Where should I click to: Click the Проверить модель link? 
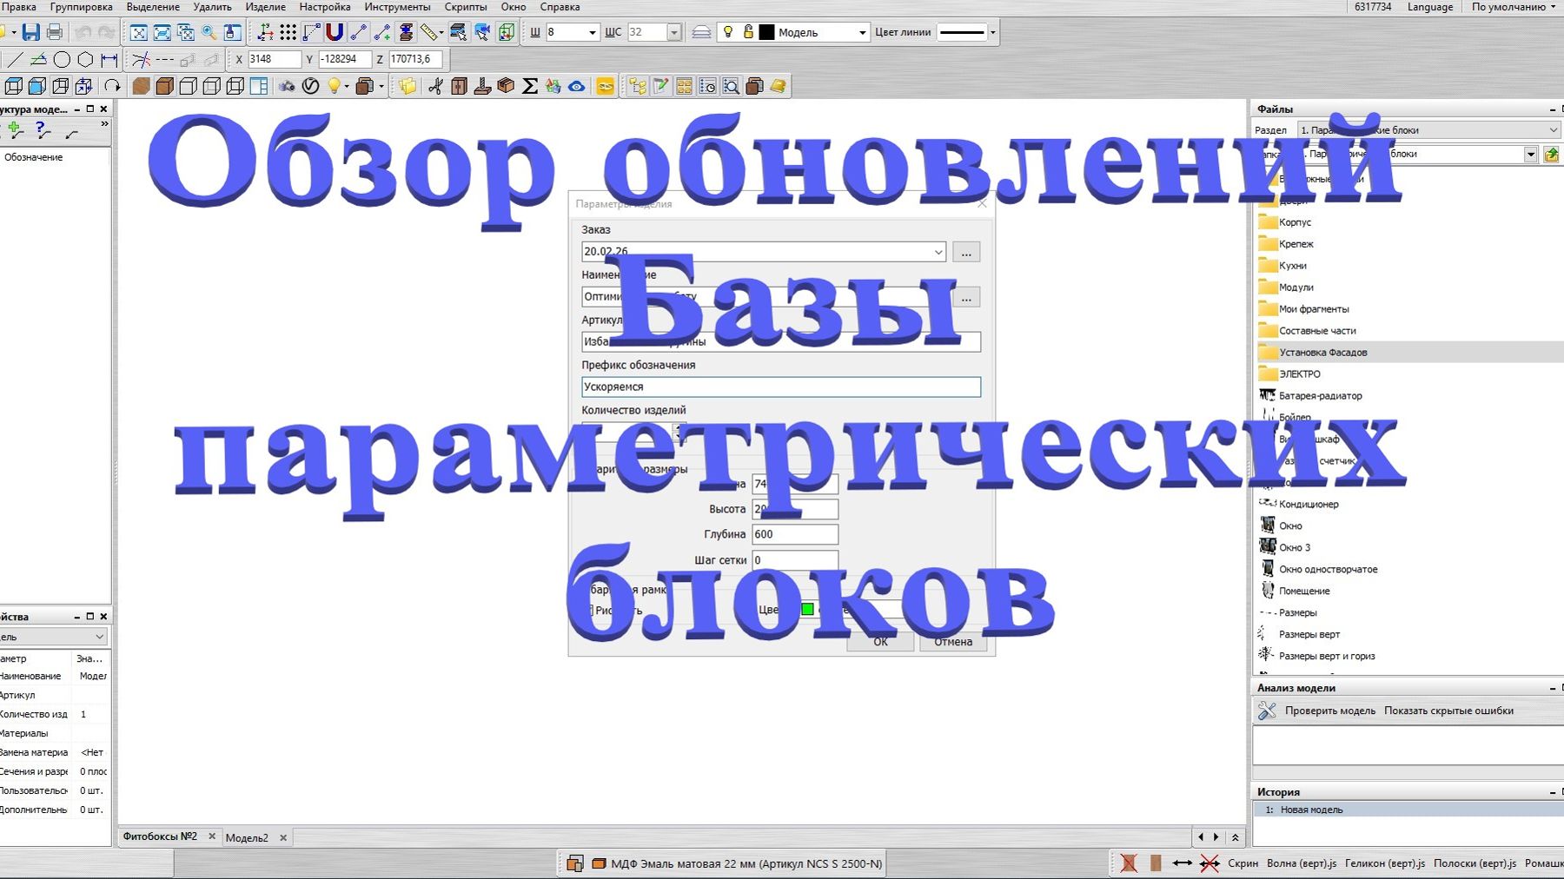coord(1330,710)
